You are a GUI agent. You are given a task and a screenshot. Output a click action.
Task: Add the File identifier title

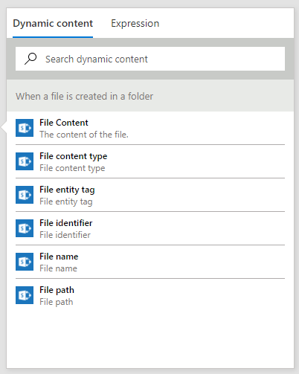point(66,223)
